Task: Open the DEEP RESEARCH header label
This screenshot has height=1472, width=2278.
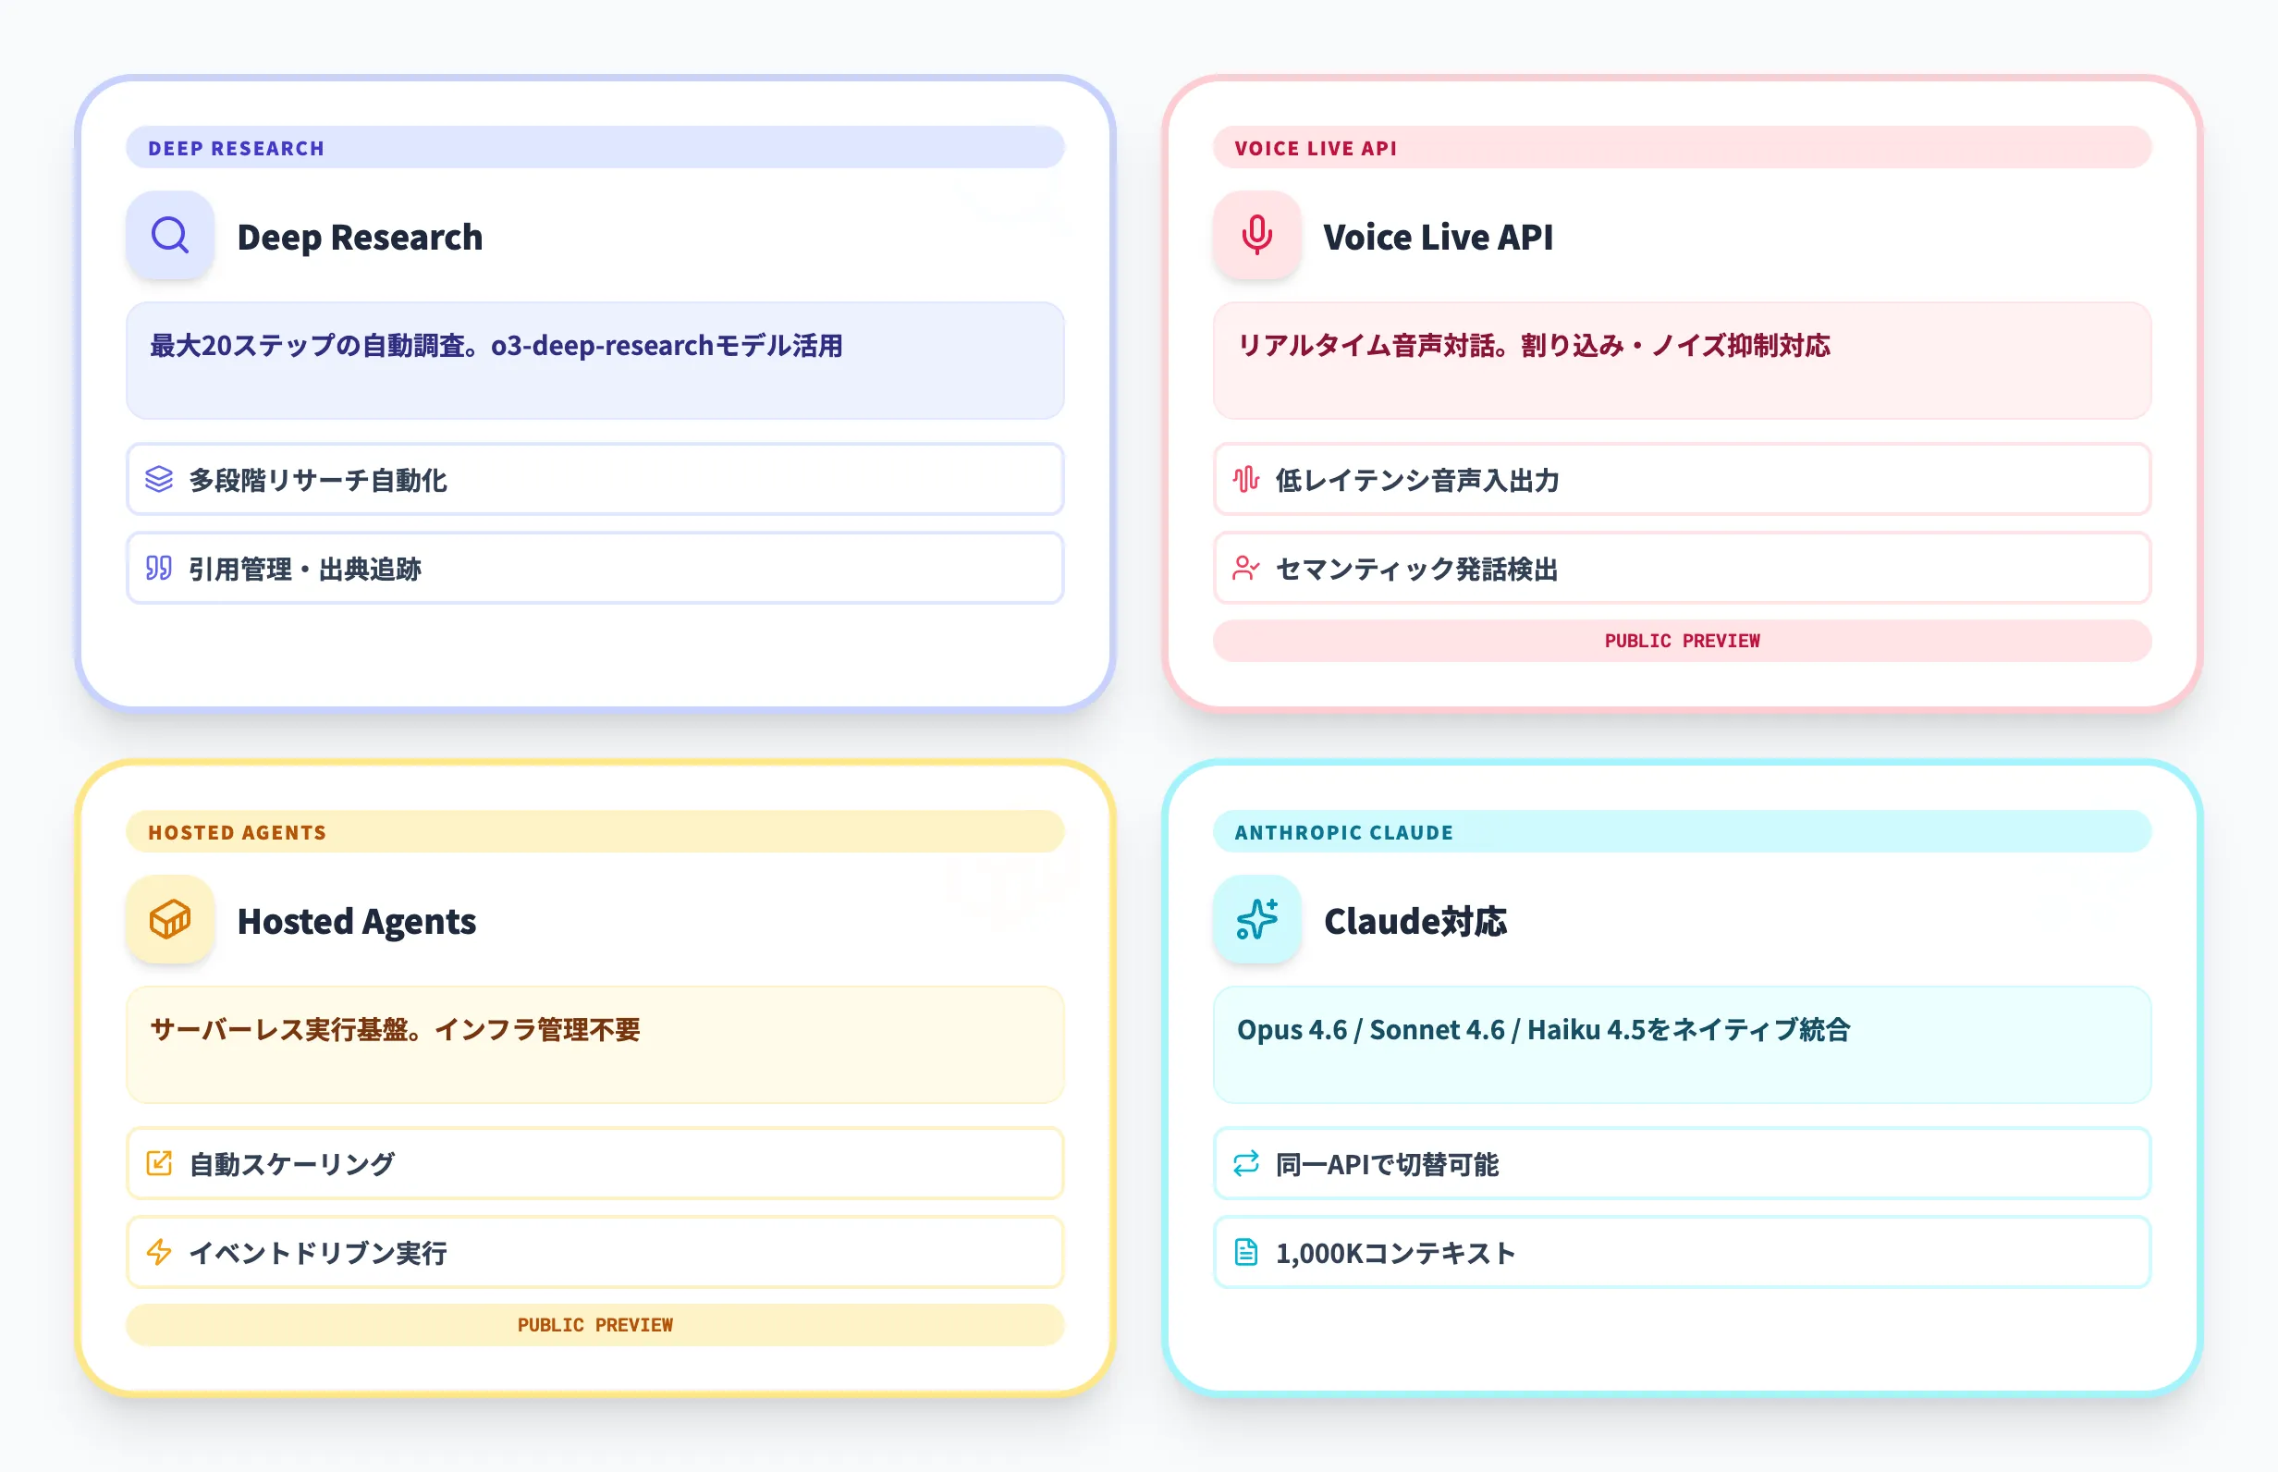Action: pyautogui.click(x=236, y=147)
